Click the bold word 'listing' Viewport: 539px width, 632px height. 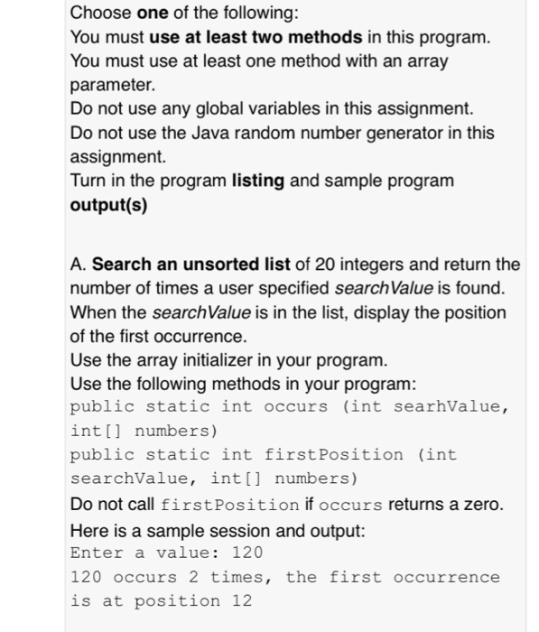tap(258, 181)
